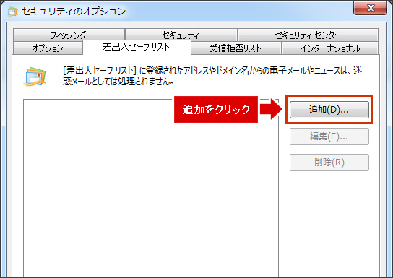
Task: Click inside the safe senders list box
Action: point(151,188)
